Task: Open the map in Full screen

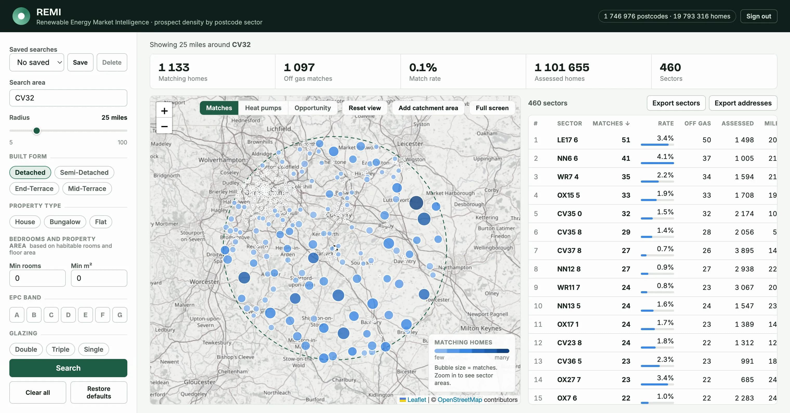Action: (492, 108)
